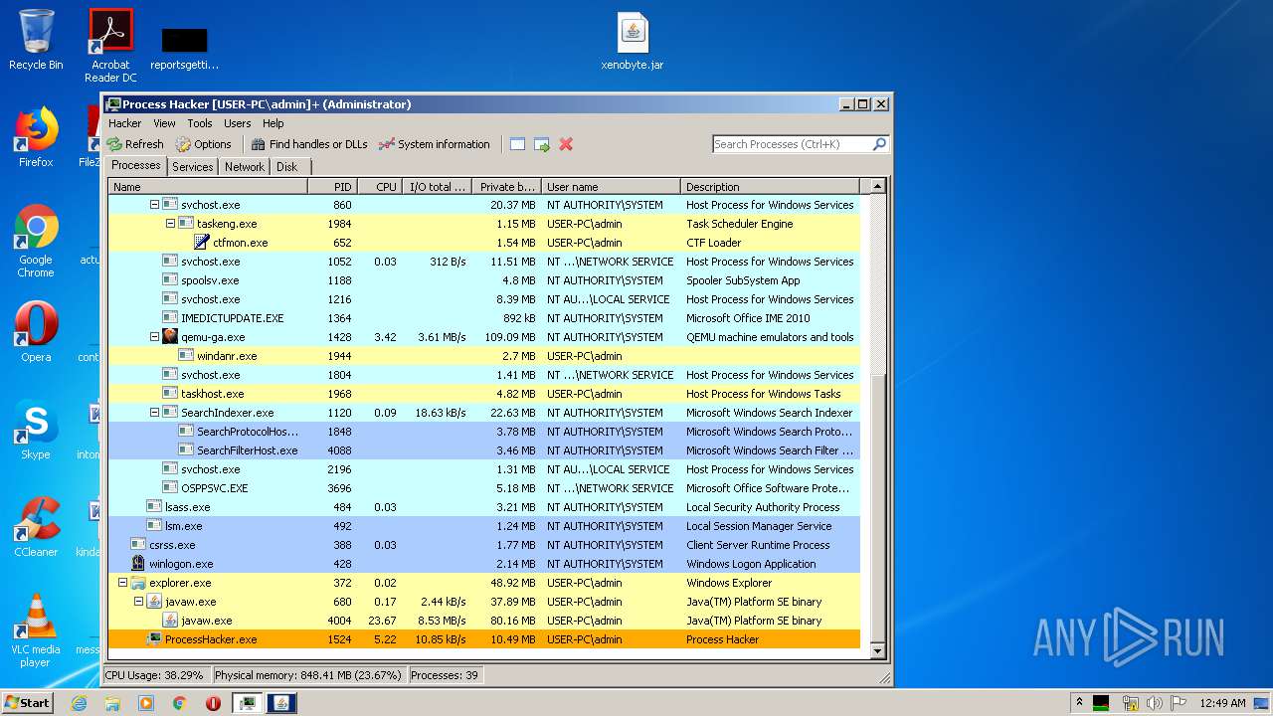Open VLC media player shortcut
Screen dimensions: 1273x716
[x=36, y=630]
